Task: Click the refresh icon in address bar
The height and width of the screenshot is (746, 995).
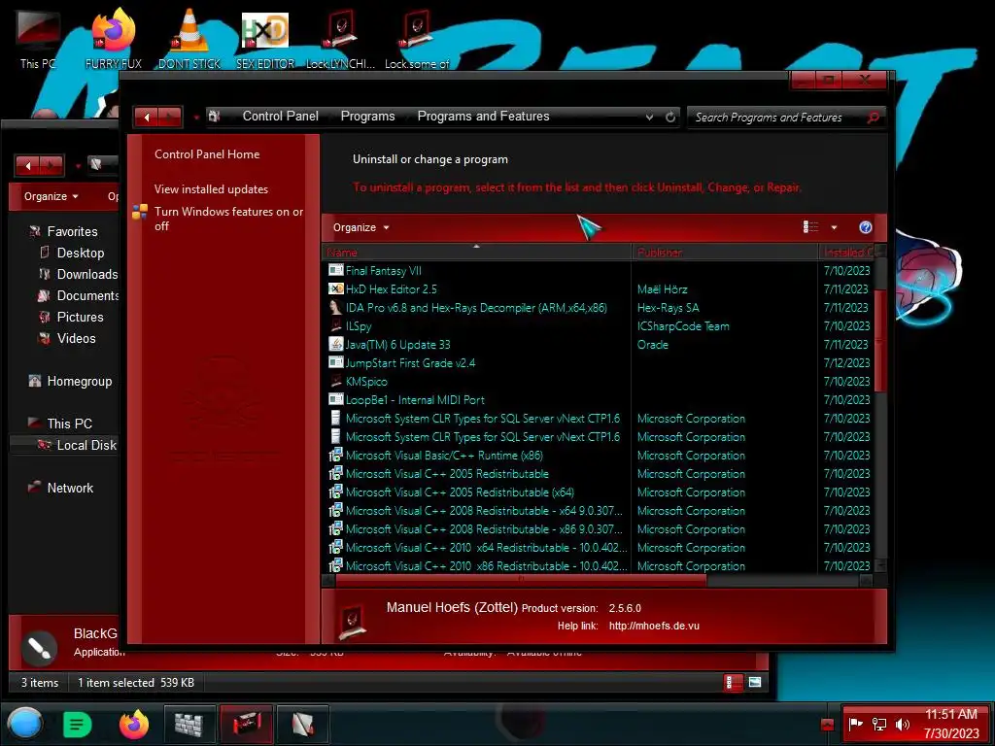Action: point(670,117)
